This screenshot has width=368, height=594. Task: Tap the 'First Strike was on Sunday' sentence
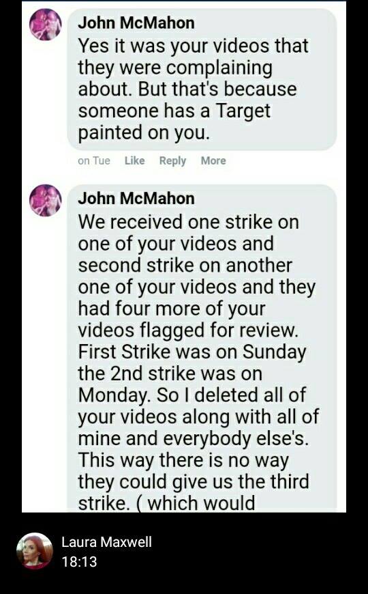(191, 352)
